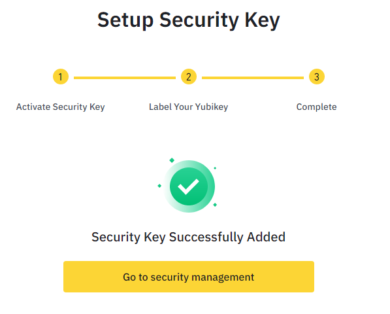Click the step 2 circle icon

[x=189, y=77]
